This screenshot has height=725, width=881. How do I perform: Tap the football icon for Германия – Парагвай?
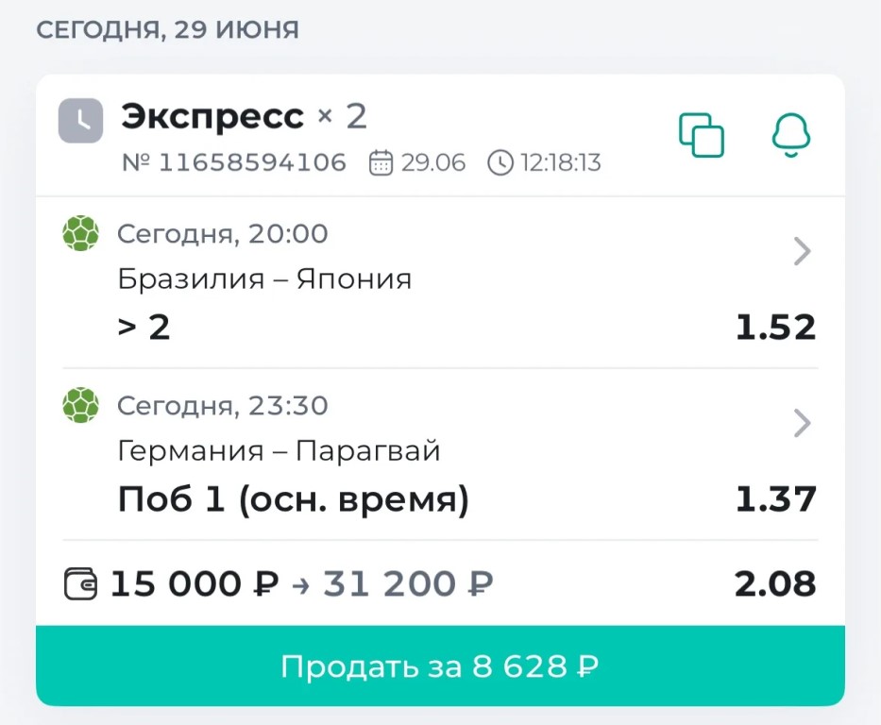(x=80, y=405)
